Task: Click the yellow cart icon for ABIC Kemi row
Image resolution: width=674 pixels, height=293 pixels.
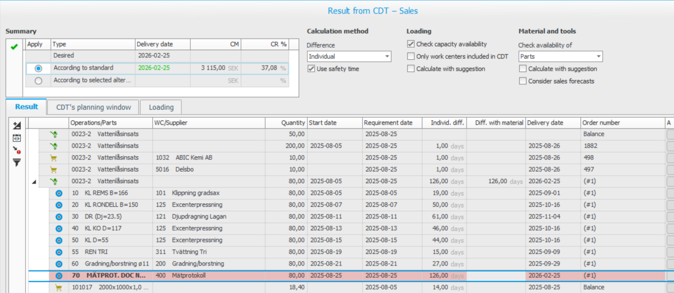Action: pyautogui.click(x=53, y=157)
